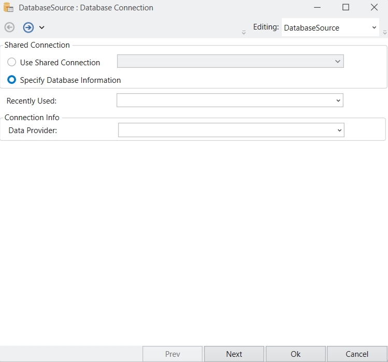Click the disabled Prev button
This screenshot has height=362, width=388.
pos(173,354)
